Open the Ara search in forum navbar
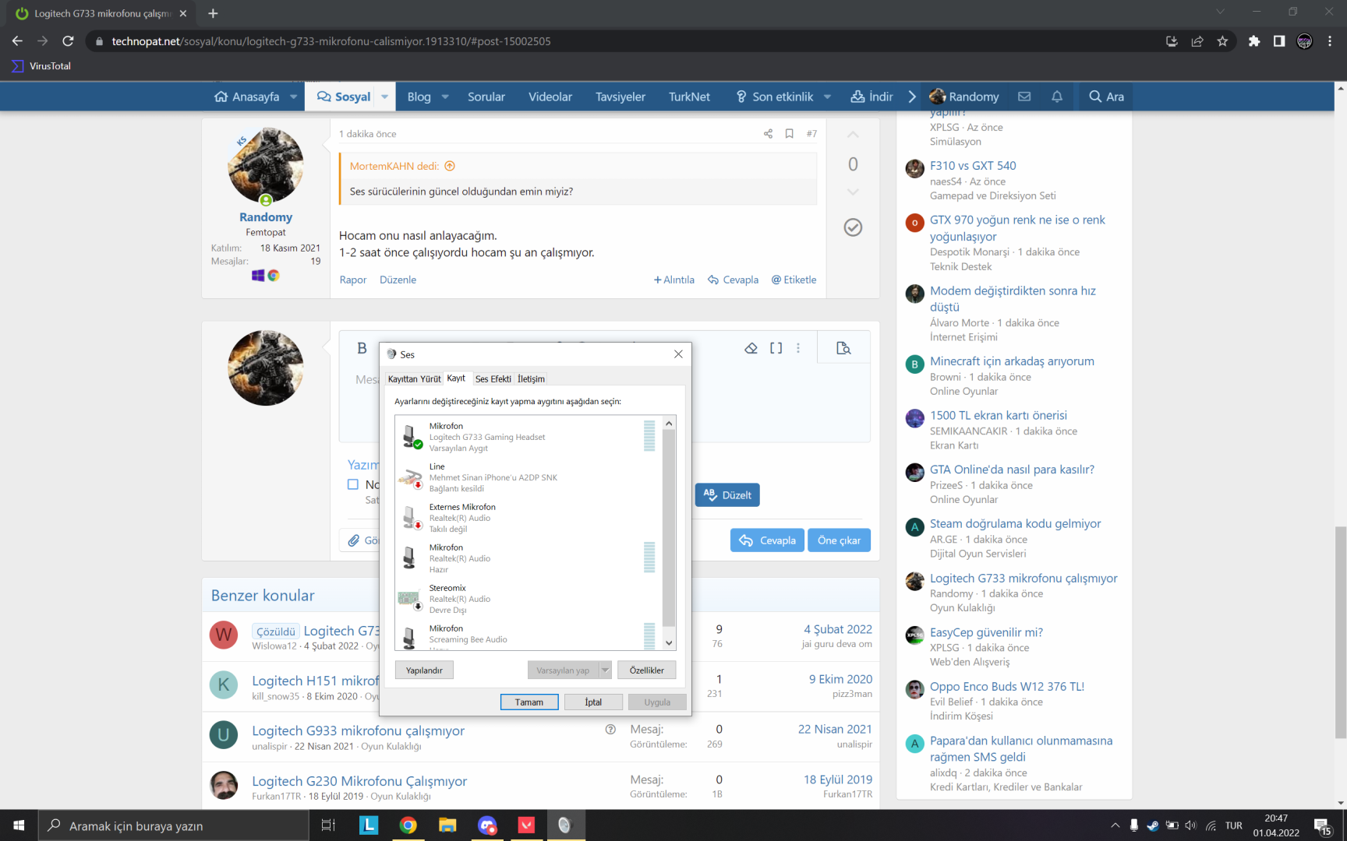This screenshot has width=1347, height=841. coord(1106,97)
